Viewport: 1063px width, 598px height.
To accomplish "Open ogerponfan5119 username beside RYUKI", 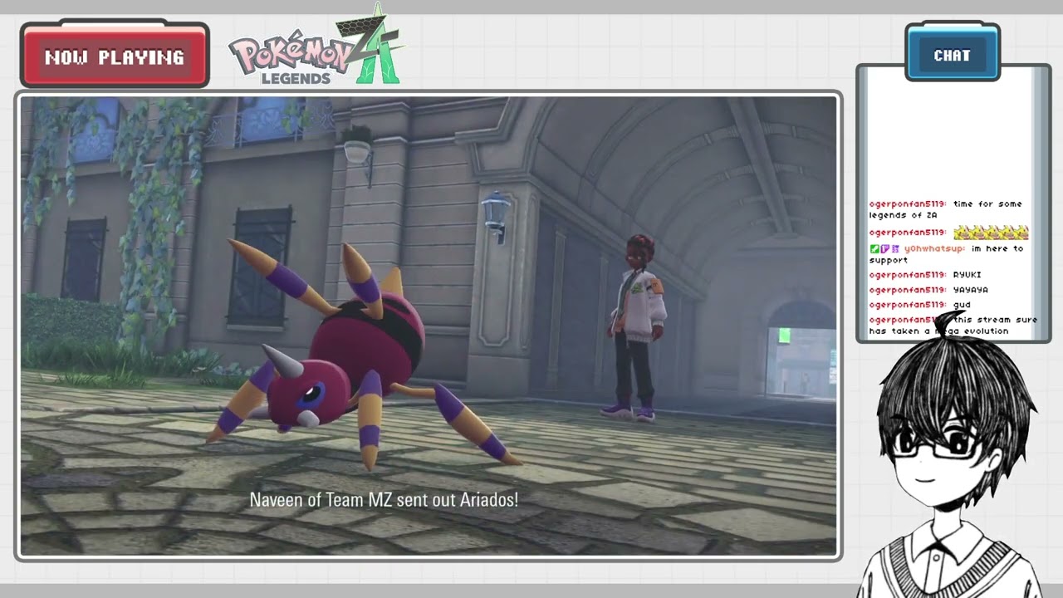I will coord(908,275).
